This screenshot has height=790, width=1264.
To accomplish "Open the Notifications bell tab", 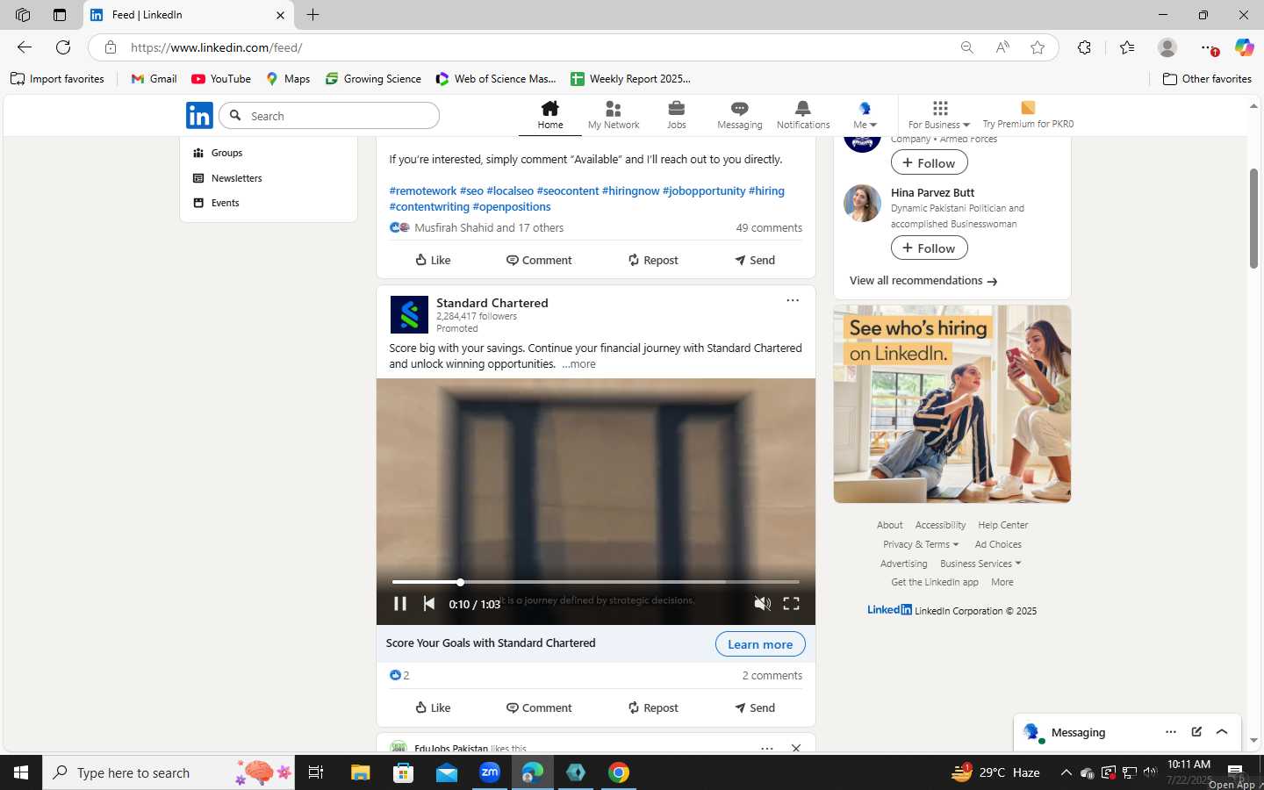I will click(802, 115).
